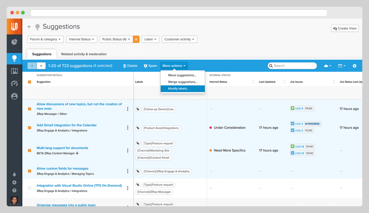Click the Type/Feature request label on Multi-lang row
The height and width of the screenshot is (213, 369).
pyautogui.click(x=159, y=144)
